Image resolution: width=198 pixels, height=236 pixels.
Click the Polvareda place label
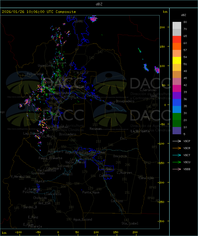tap(35, 74)
